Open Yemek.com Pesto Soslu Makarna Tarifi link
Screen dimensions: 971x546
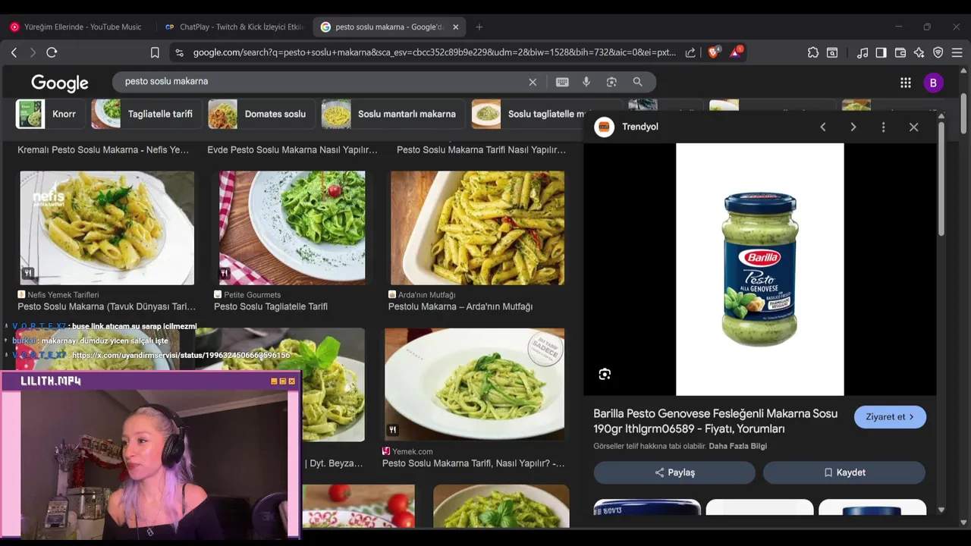[x=473, y=463]
